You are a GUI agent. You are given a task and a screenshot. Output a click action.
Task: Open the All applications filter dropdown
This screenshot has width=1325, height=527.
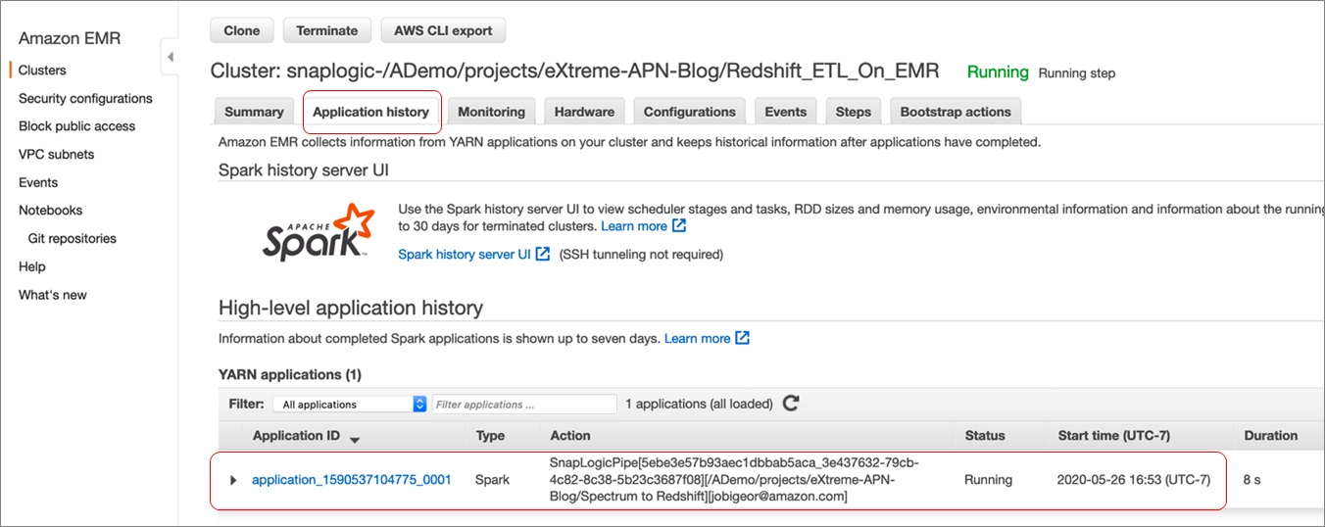tap(351, 404)
